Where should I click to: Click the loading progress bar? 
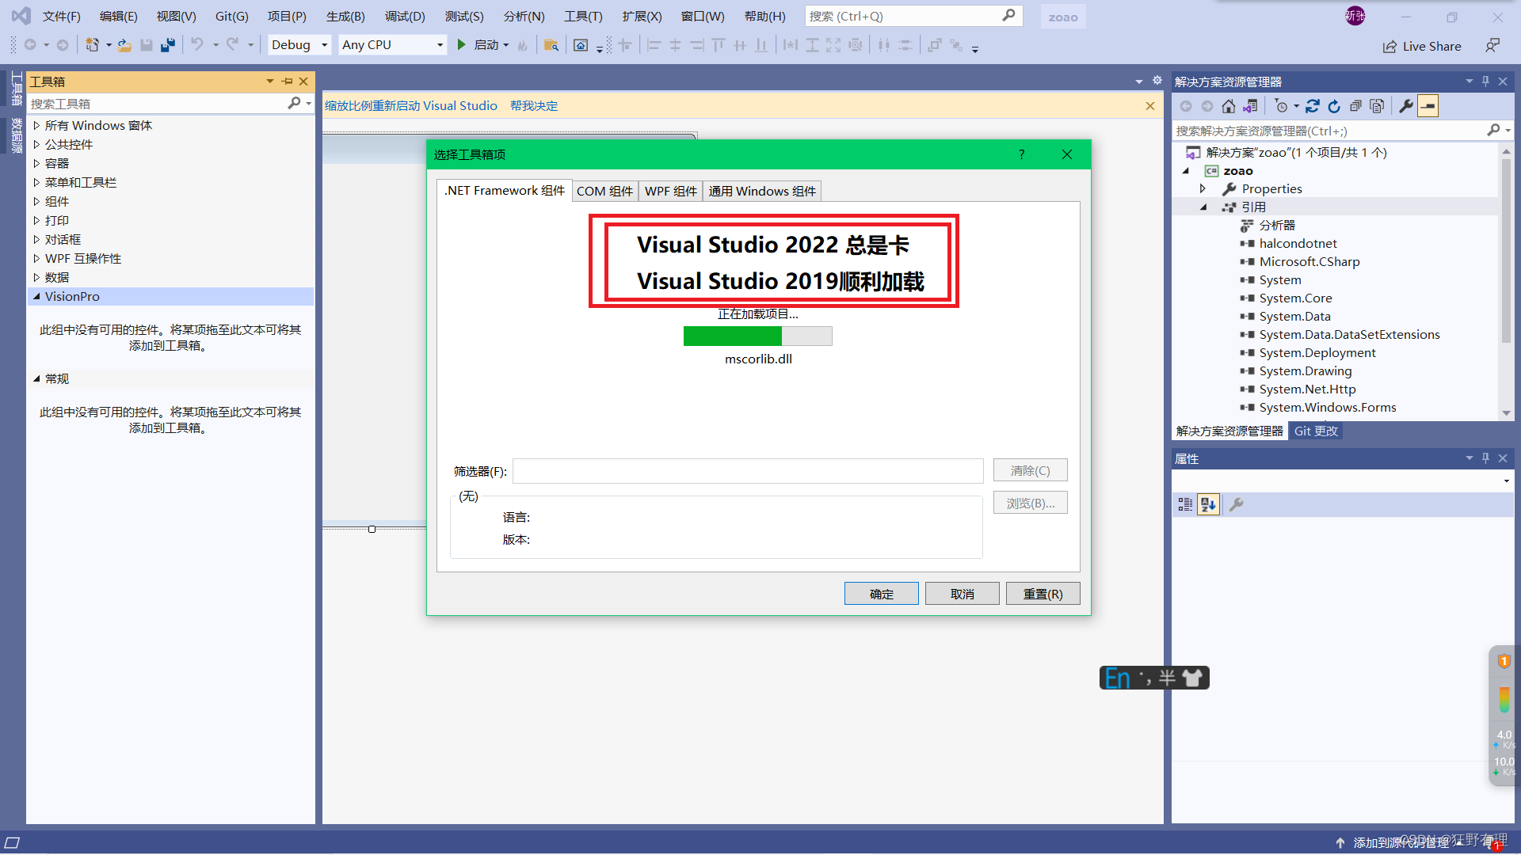pyautogui.click(x=757, y=336)
